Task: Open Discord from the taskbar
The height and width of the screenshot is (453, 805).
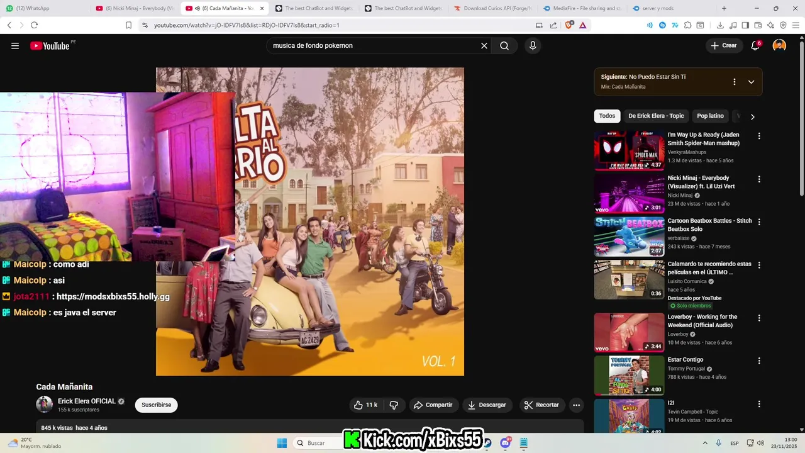Action: [505, 443]
